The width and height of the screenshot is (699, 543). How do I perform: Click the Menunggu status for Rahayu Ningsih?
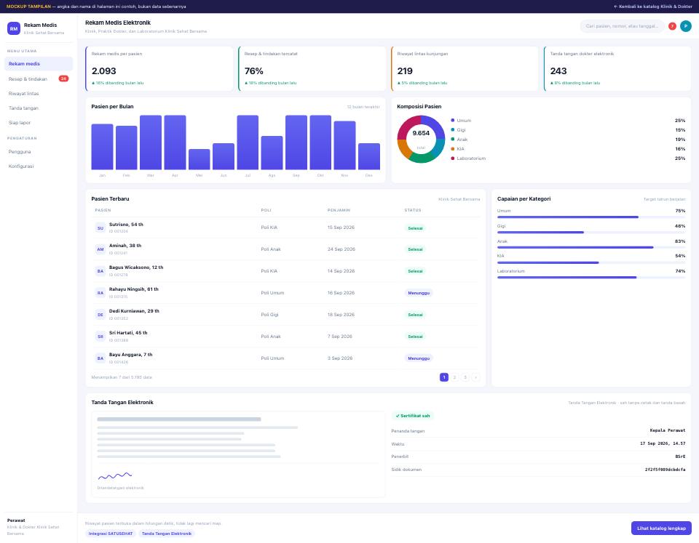pyautogui.click(x=419, y=294)
